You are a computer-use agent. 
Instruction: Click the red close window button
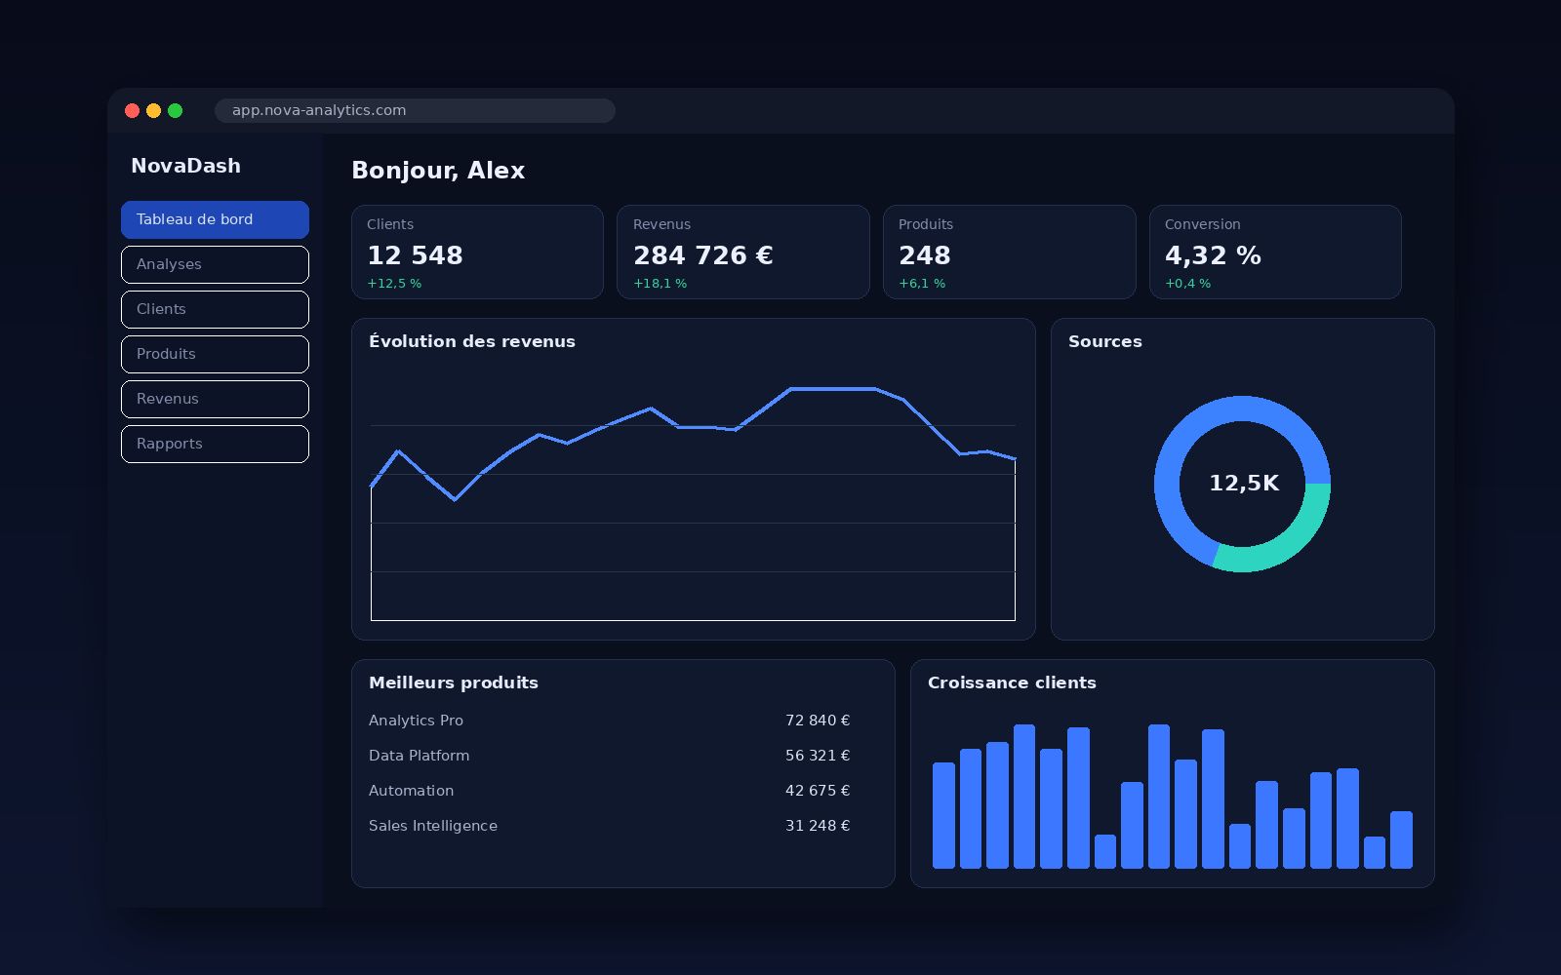click(133, 111)
